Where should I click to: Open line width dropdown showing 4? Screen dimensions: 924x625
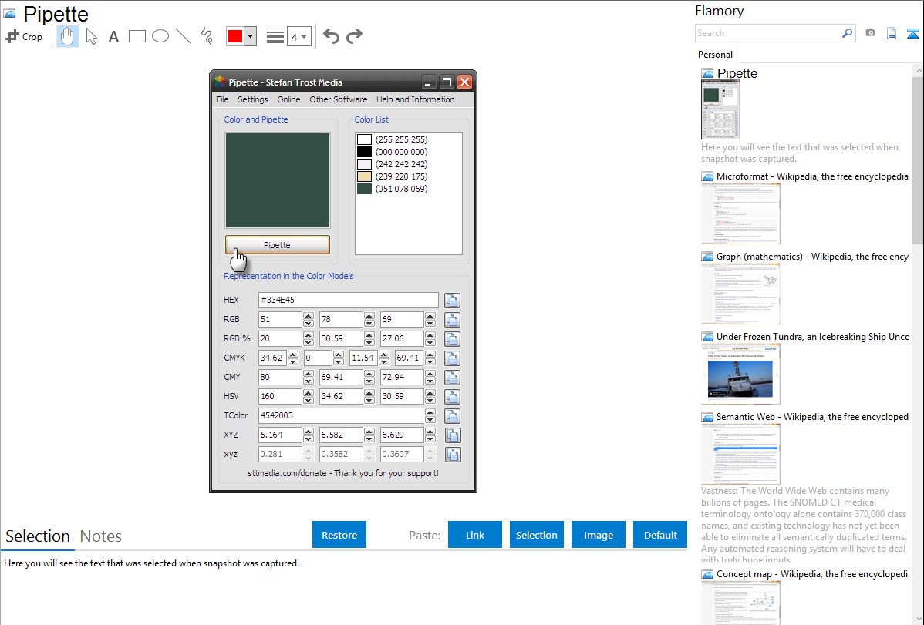299,37
